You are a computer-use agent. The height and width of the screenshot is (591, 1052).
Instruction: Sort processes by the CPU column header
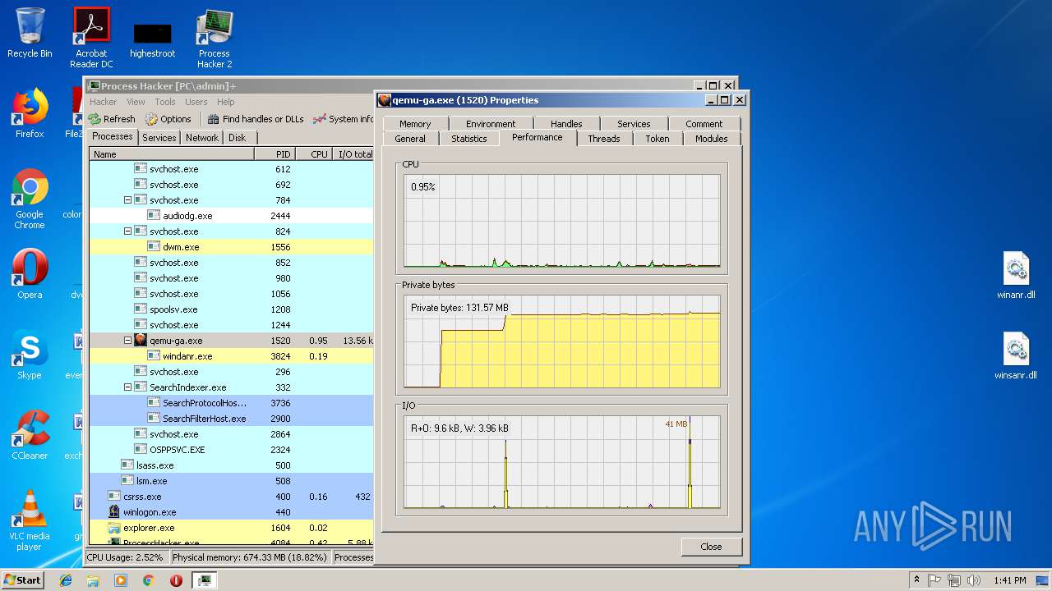(x=313, y=154)
